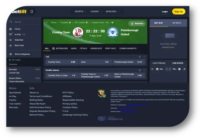Switch to LIVE STATS tab

(178, 63)
